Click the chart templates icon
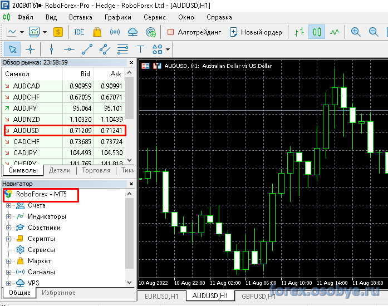Image resolution: width=388 pixels, height=306 pixels. [x=34, y=32]
